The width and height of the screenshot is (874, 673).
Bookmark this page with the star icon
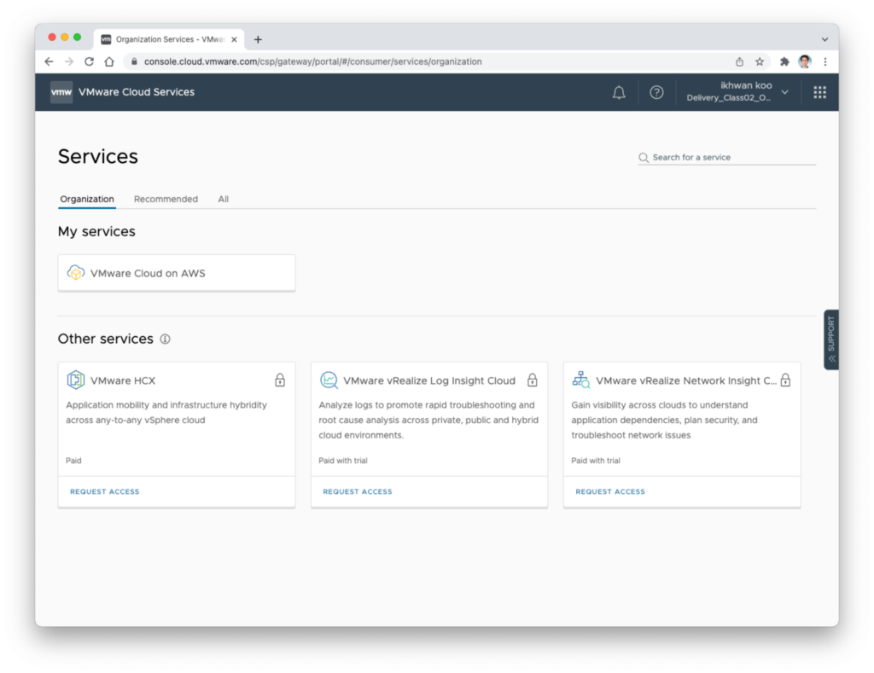coord(760,61)
